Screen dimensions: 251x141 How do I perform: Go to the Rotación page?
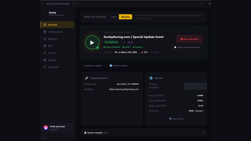click(x=57, y=39)
